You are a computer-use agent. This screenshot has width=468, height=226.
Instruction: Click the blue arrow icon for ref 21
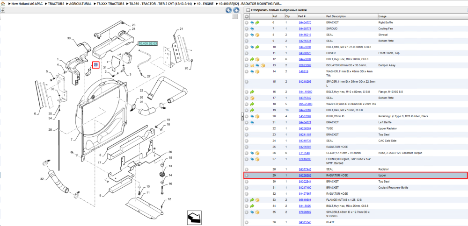click(x=252, y=122)
